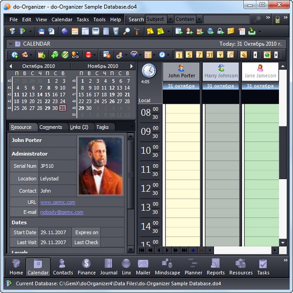The image size is (293, 293).
Task: Collapse the CALENDAR panel header arrow
Action: [10, 44]
